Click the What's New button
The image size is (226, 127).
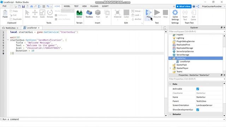pos(184,6)
